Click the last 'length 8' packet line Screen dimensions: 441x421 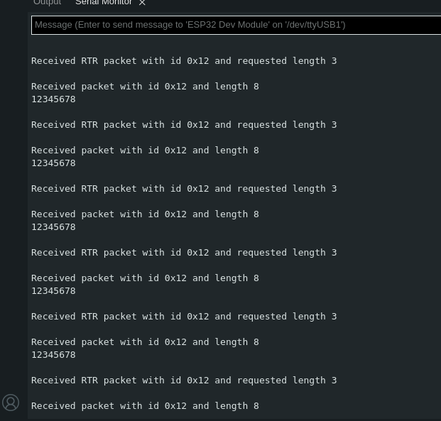point(145,406)
